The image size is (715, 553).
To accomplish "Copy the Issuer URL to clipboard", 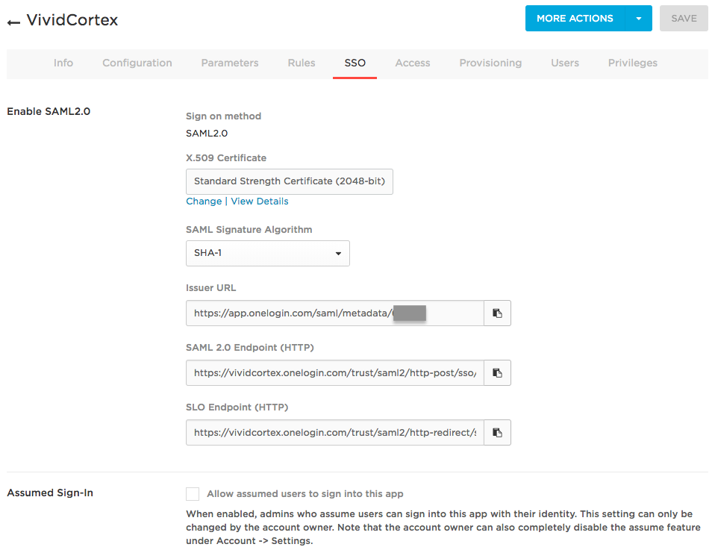I will pos(497,313).
